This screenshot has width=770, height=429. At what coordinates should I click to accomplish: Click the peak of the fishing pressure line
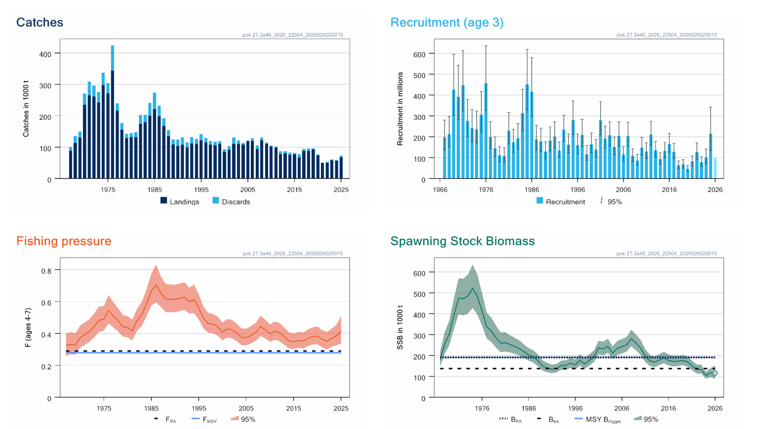click(156, 285)
